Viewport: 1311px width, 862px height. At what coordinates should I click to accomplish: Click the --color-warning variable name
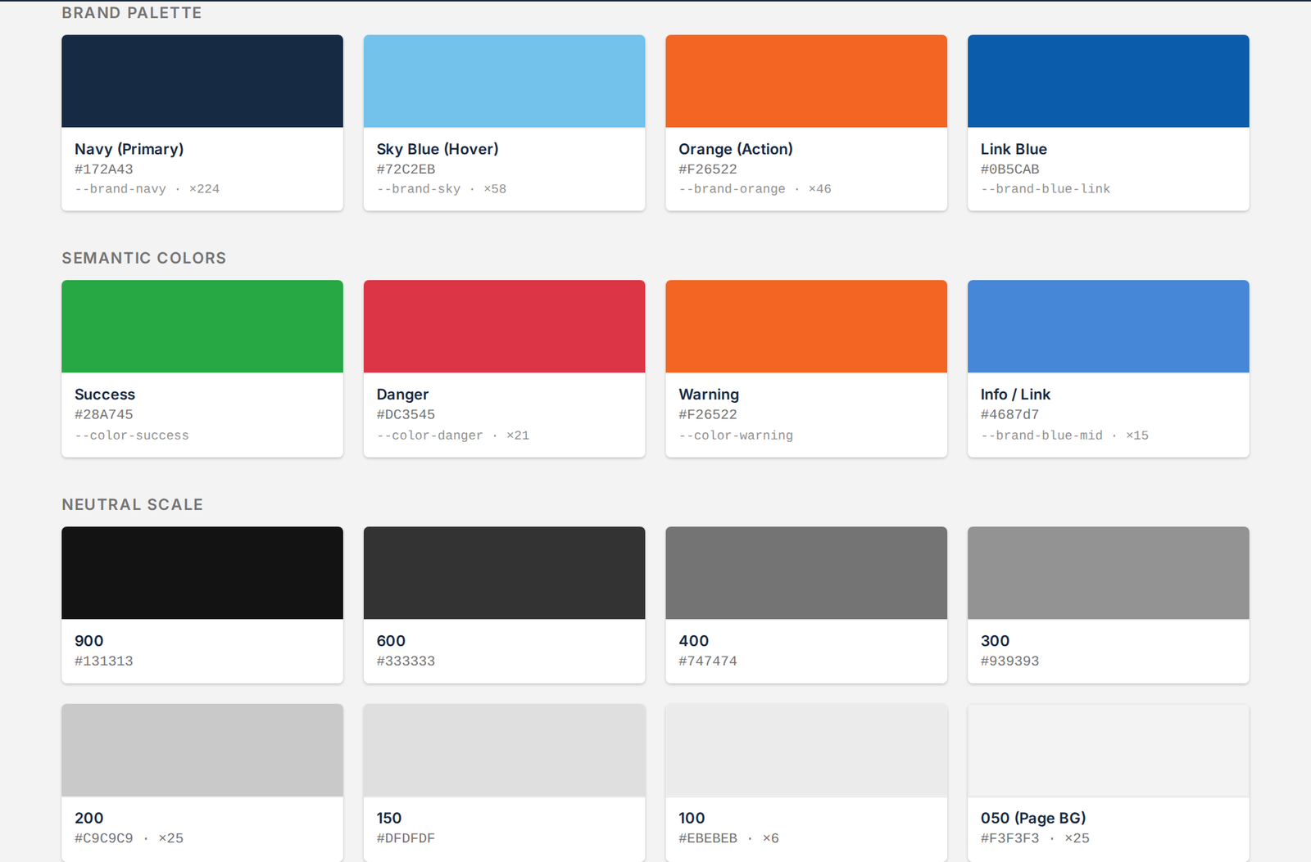(x=736, y=436)
